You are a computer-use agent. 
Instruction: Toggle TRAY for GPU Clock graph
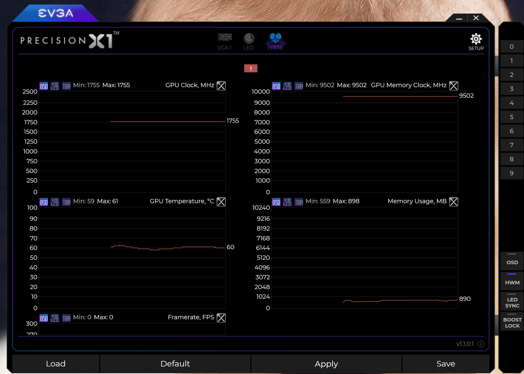click(66, 86)
